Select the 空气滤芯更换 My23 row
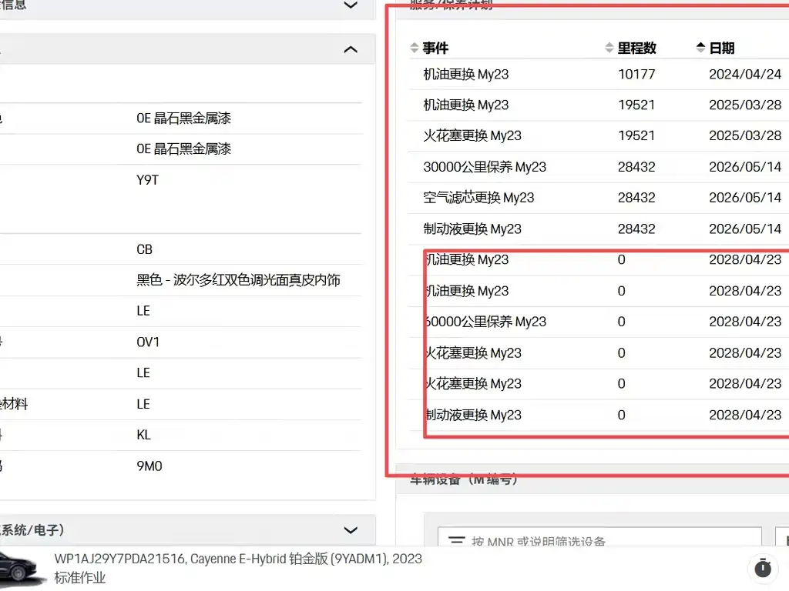Viewport: 789px width, 591px height. coord(599,198)
